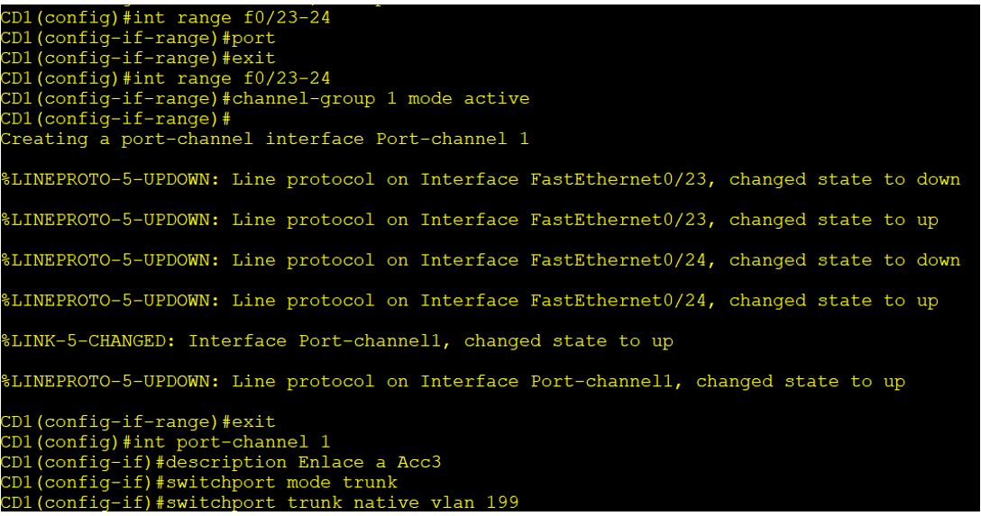This screenshot has width=981, height=516.
Task: Click the word "Acc3" in the description
Action: 419,462
